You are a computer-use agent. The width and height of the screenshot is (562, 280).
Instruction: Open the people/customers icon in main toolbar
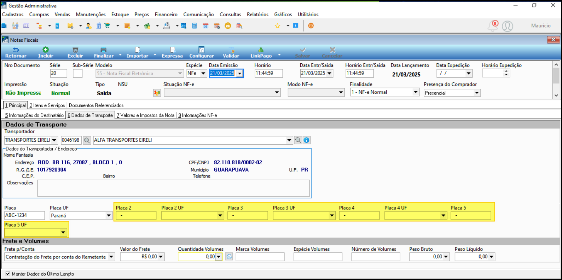15,26
